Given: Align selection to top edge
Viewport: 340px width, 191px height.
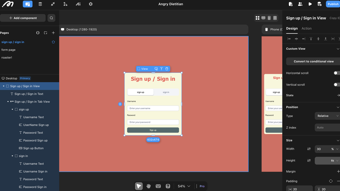Looking at the screenshot, I should [311, 39].
